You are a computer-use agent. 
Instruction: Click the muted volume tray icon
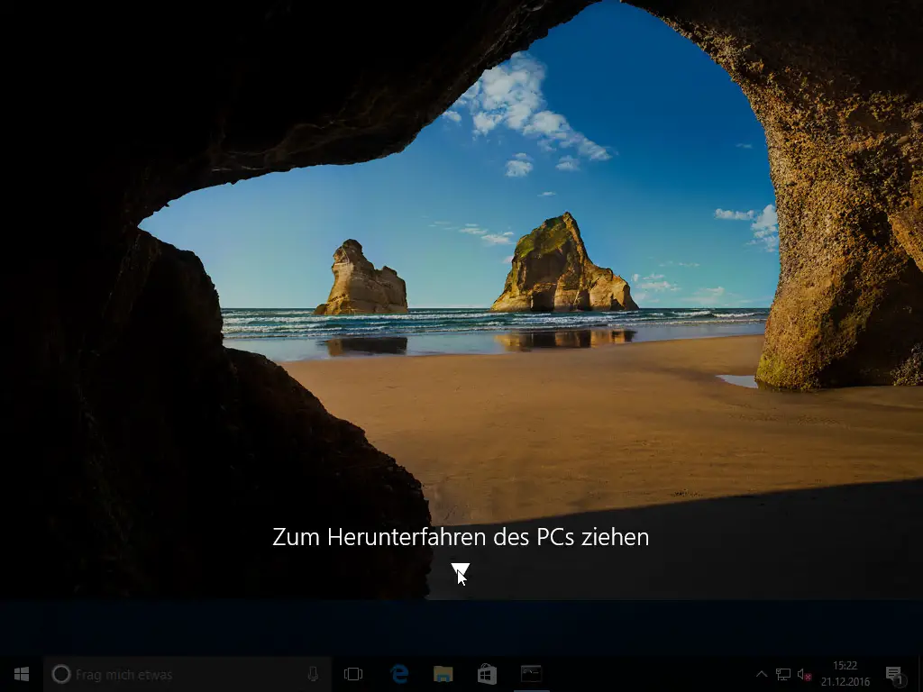tap(804, 674)
